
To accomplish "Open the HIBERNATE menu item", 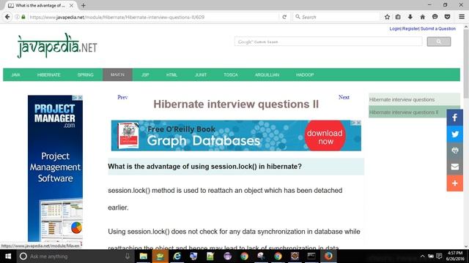I will [49, 75].
